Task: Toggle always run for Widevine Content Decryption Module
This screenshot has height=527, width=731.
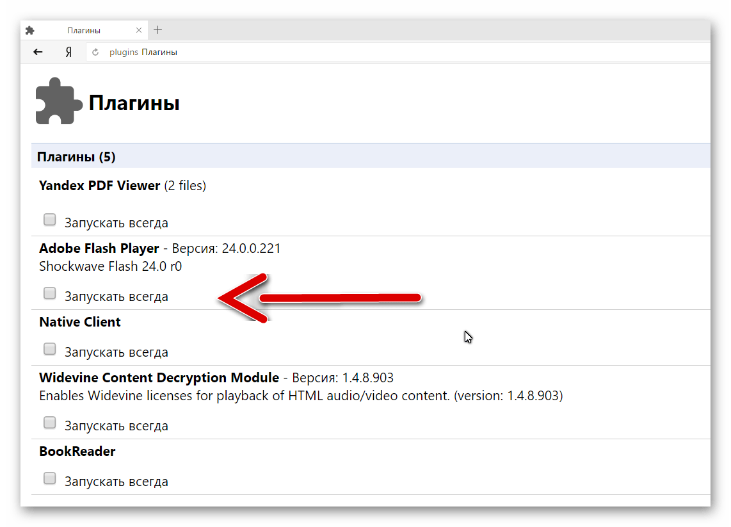Action: click(49, 423)
